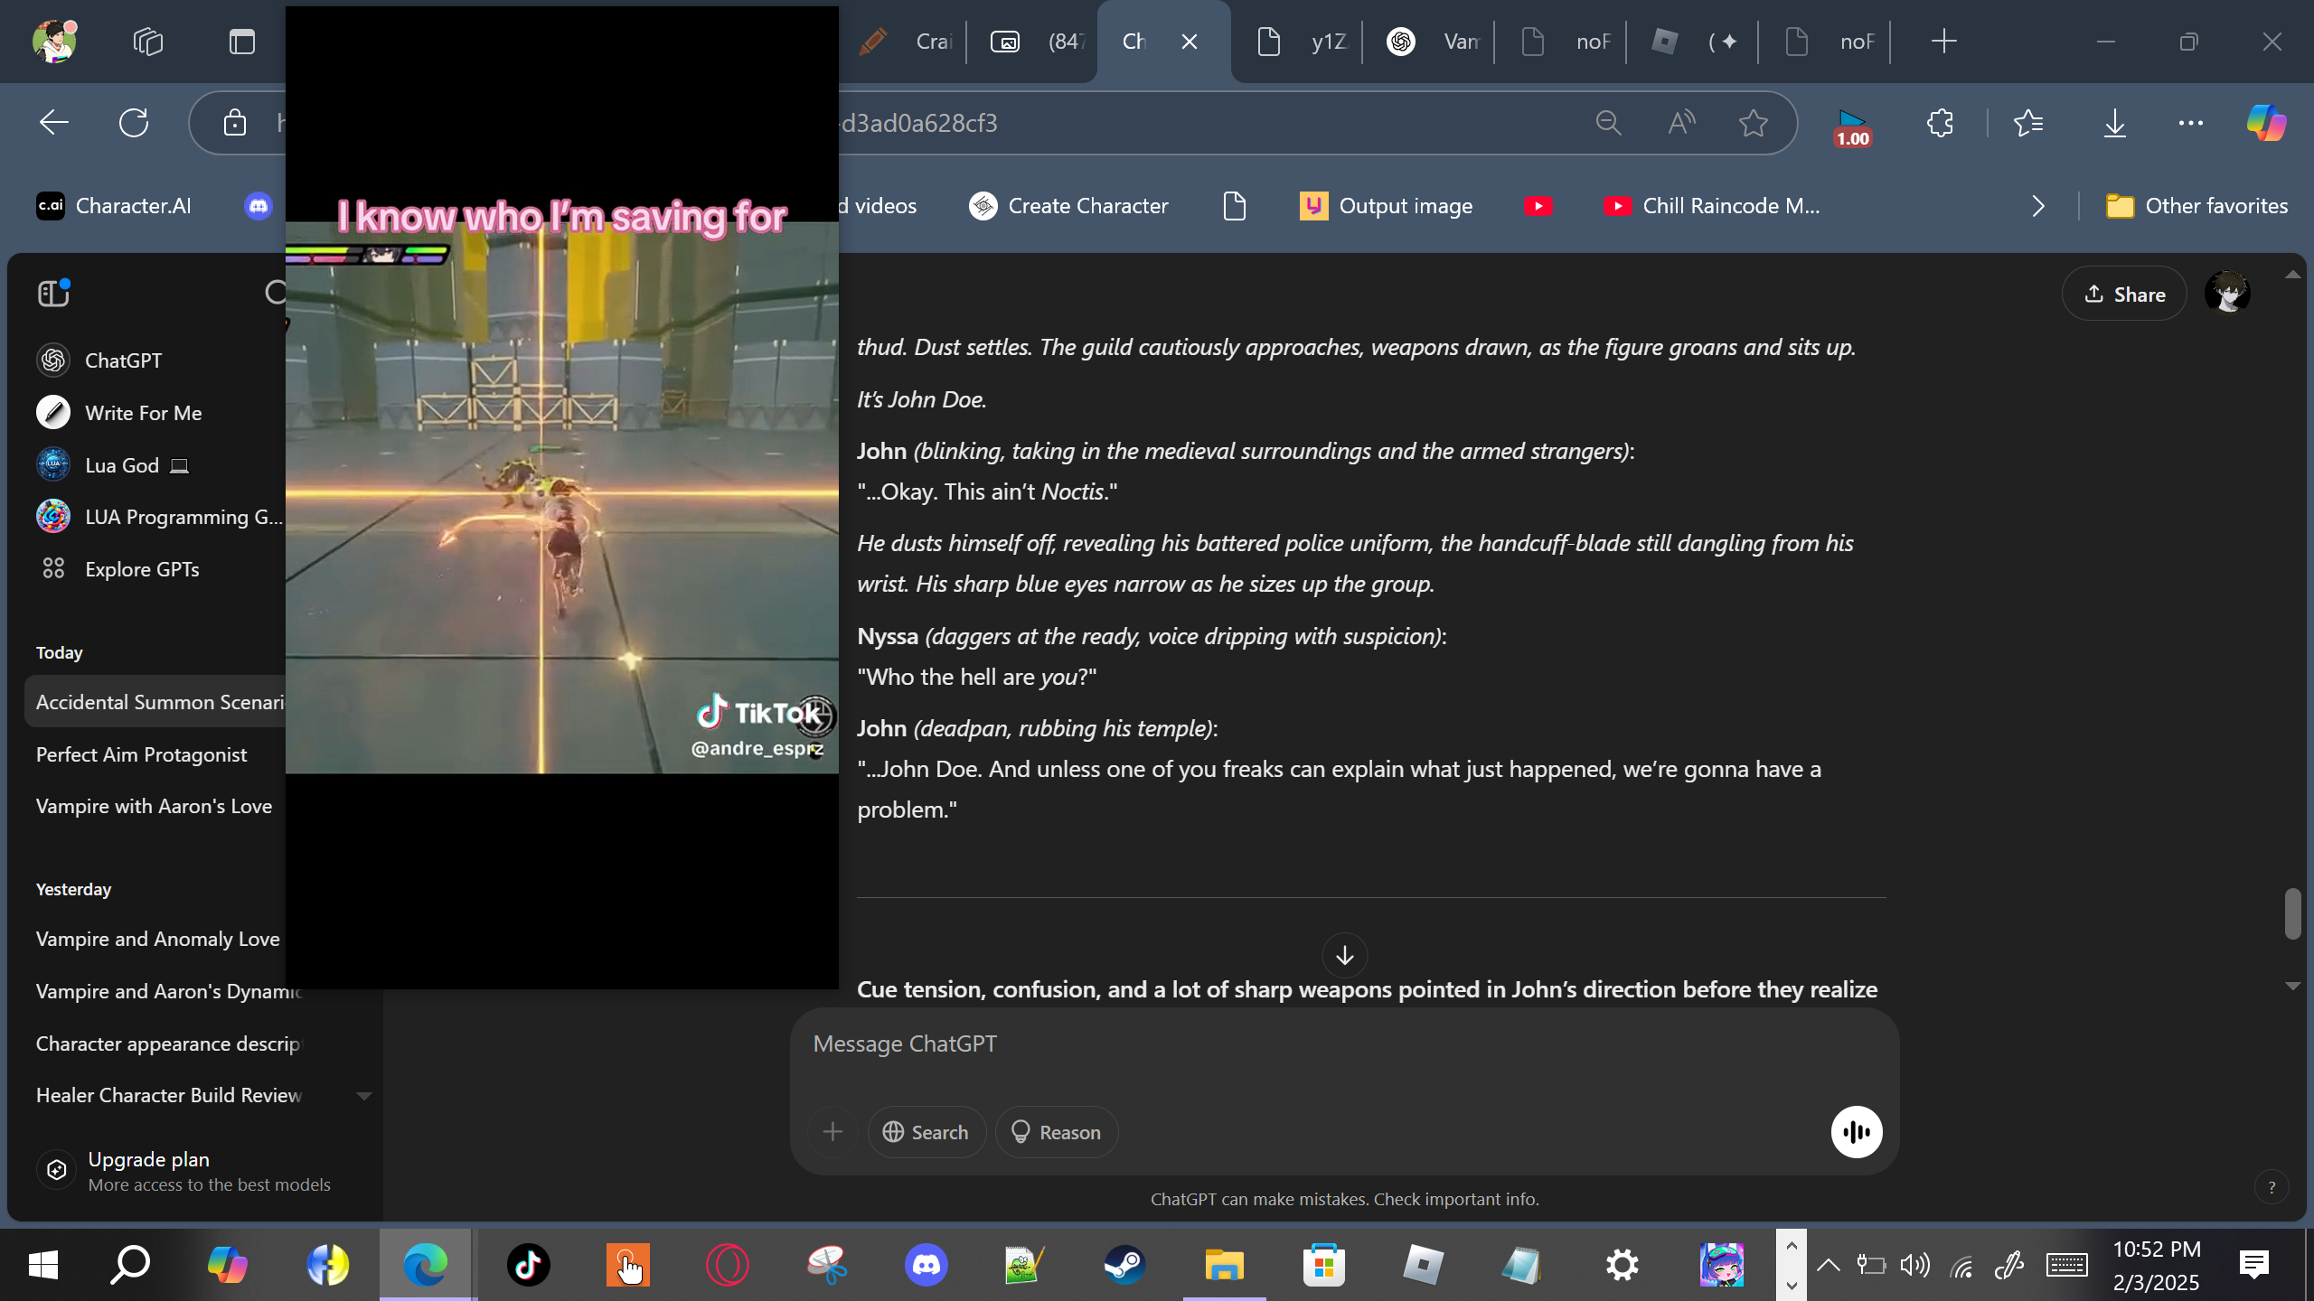
Task: Start ChatGPT voice mode
Action: click(x=1857, y=1132)
